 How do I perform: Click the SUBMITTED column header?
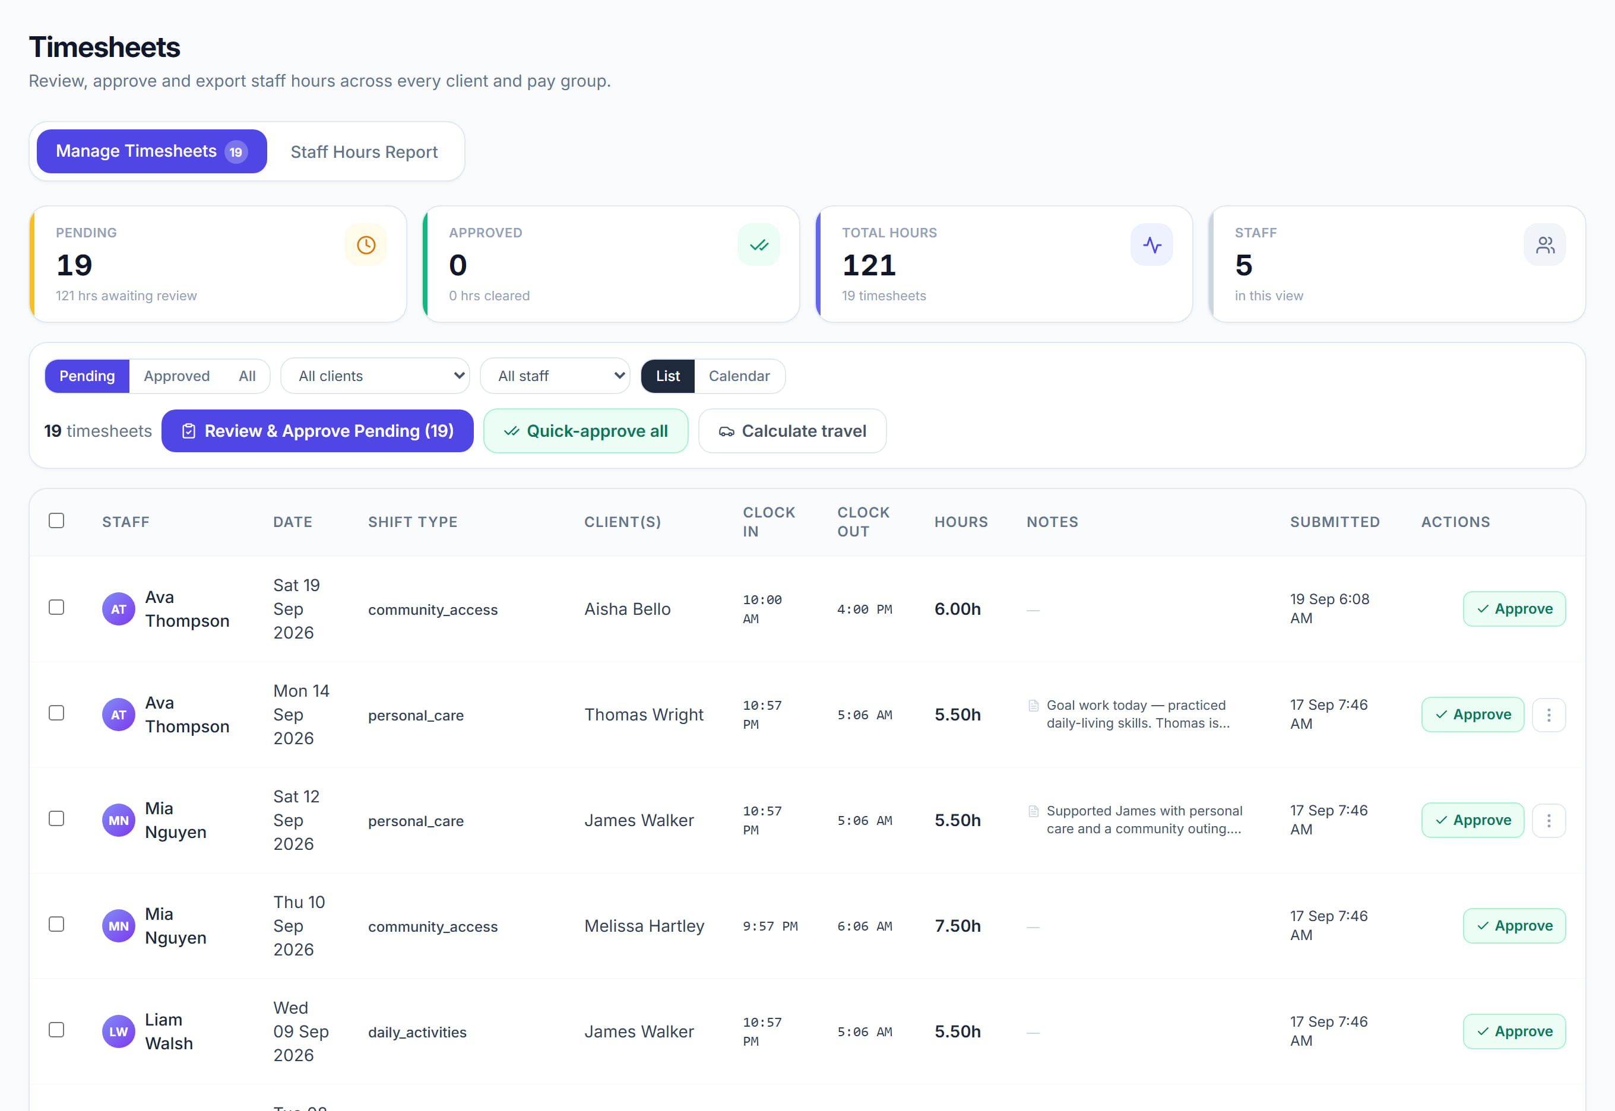pos(1334,522)
